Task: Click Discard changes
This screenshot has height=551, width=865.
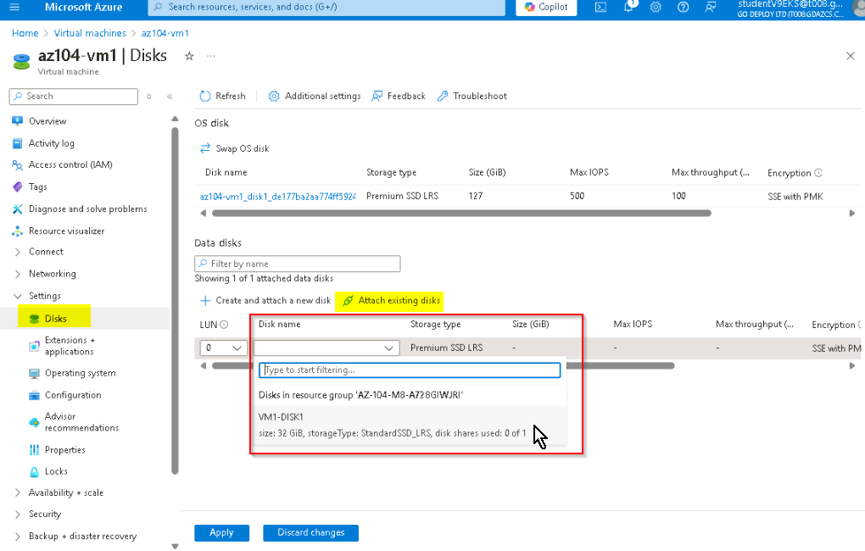Action: click(310, 533)
